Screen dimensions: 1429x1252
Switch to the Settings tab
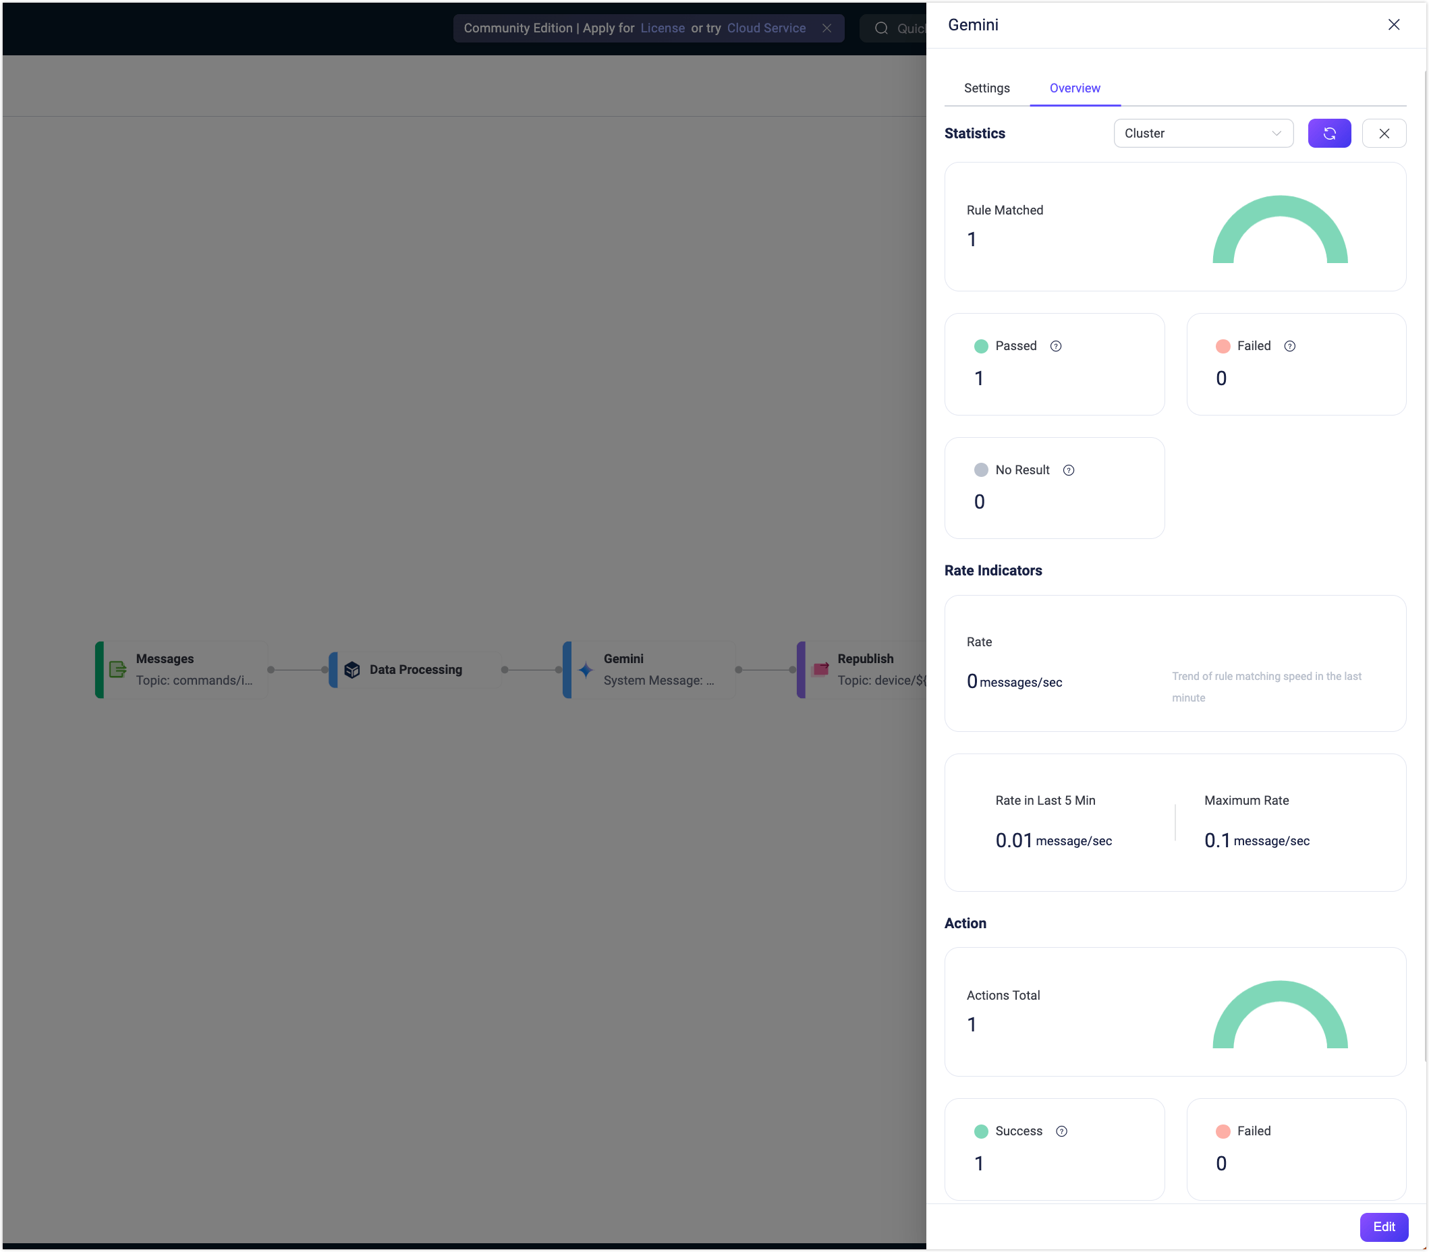[986, 88]
